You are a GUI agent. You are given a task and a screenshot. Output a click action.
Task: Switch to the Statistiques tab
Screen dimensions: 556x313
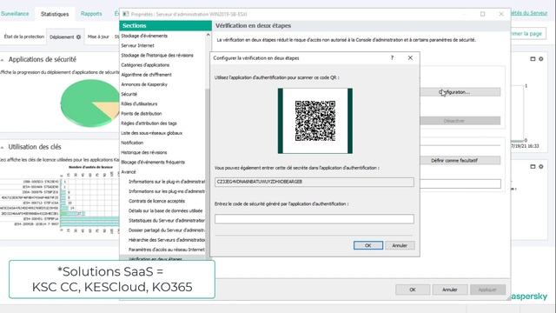click(55, 14)
